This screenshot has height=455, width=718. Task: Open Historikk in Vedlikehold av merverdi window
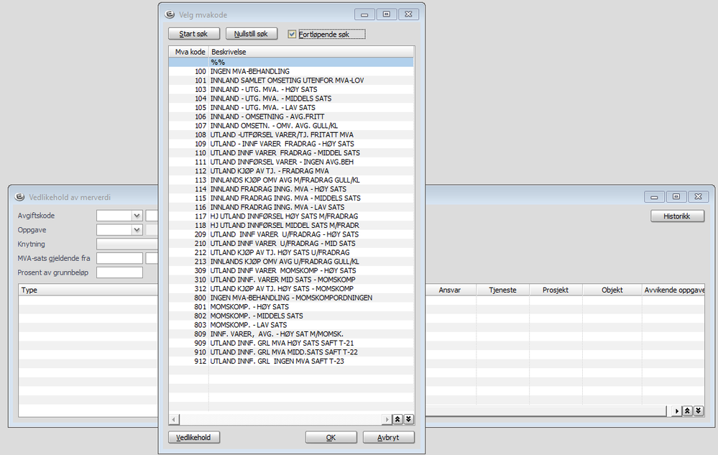[677, 216]
